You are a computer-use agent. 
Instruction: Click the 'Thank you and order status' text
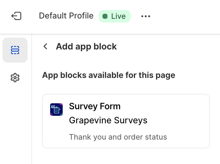tap(118, 137)
